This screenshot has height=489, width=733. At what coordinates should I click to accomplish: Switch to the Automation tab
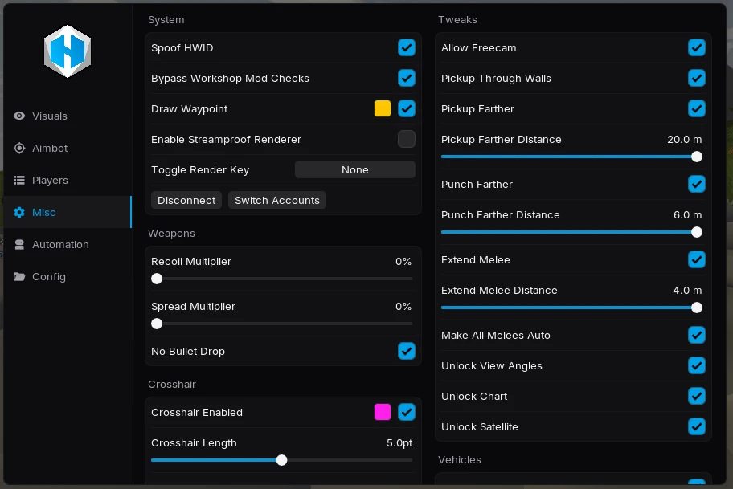68,244
